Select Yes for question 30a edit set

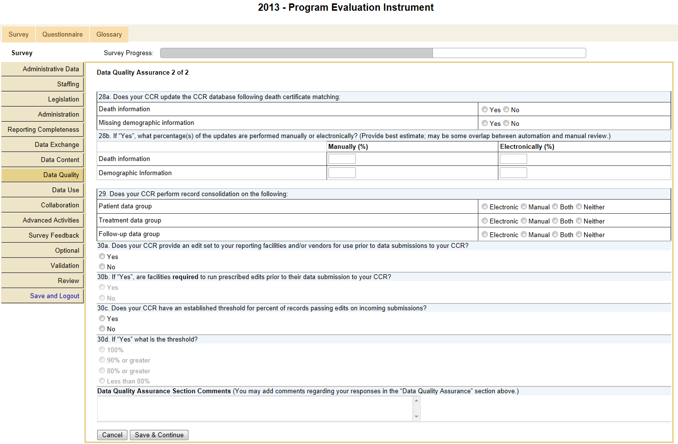coord(102,257)
